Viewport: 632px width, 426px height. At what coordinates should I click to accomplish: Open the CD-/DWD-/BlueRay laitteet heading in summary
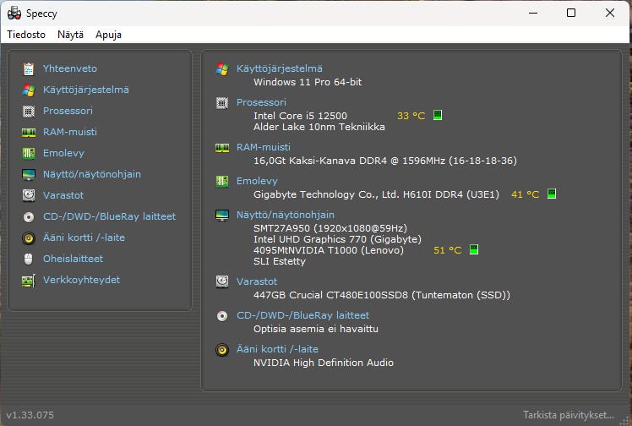[x=302, y=315]
